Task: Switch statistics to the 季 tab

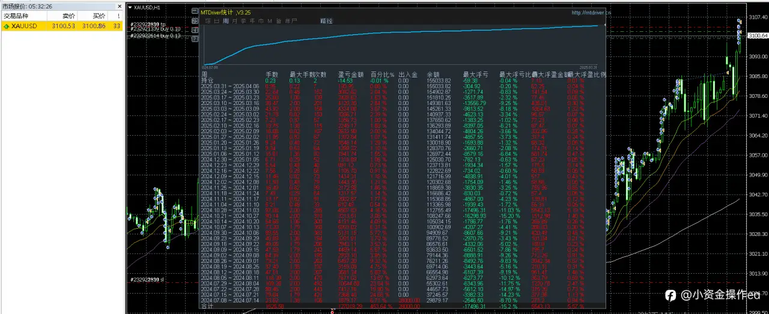Action: pyautogui.click(x=243, y=20)
